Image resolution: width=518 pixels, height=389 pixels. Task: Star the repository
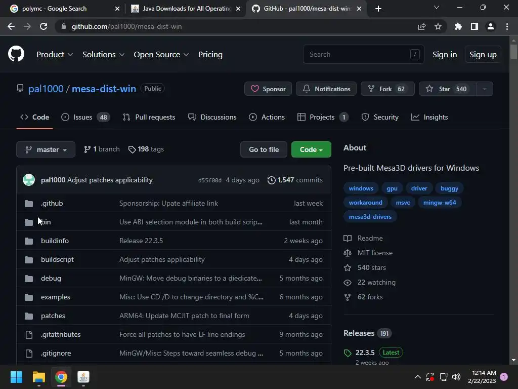[x=448, y=89]
